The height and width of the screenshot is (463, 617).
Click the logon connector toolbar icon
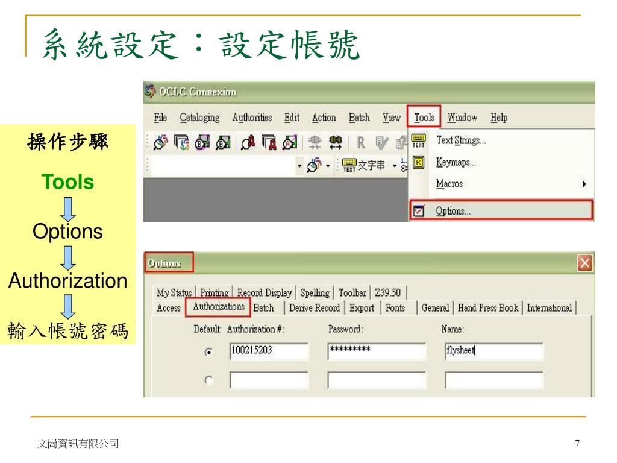point(335,142)
